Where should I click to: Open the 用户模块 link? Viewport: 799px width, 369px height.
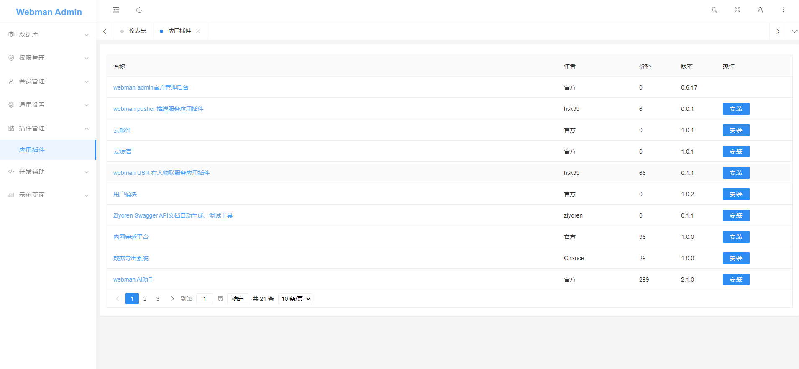click(x=125, y=194)
